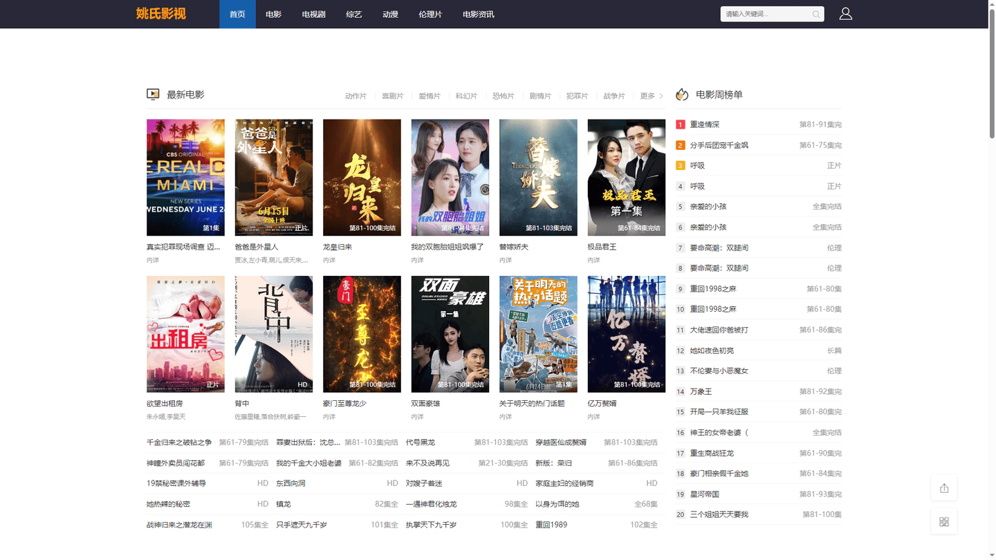
Task: Open 东西向洞 list link
Action: click(290, 483)
